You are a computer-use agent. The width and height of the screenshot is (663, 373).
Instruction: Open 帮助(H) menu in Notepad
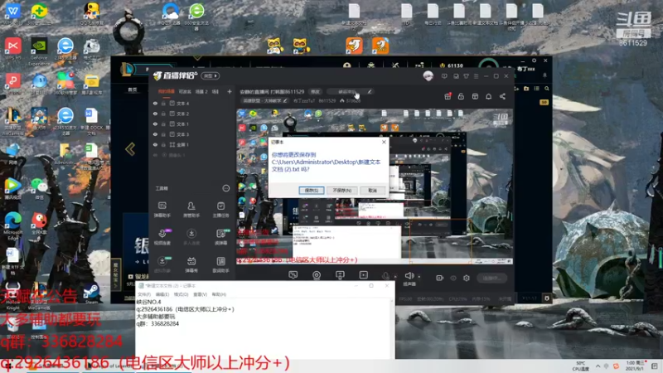(219, 294)
